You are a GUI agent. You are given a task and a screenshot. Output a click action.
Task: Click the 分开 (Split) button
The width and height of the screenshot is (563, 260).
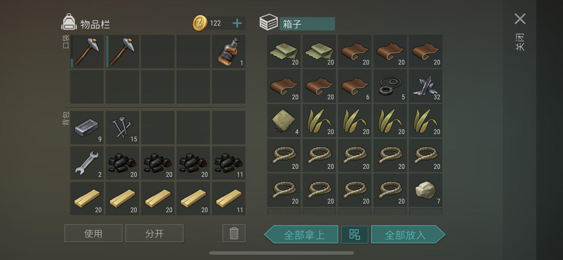154,233
